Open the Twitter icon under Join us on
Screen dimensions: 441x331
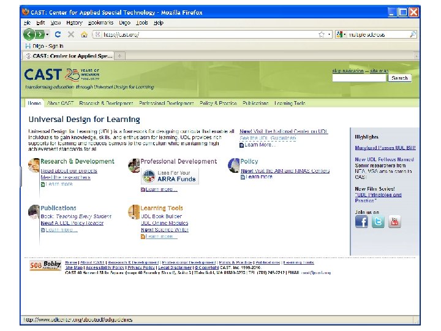coord(378,222)
